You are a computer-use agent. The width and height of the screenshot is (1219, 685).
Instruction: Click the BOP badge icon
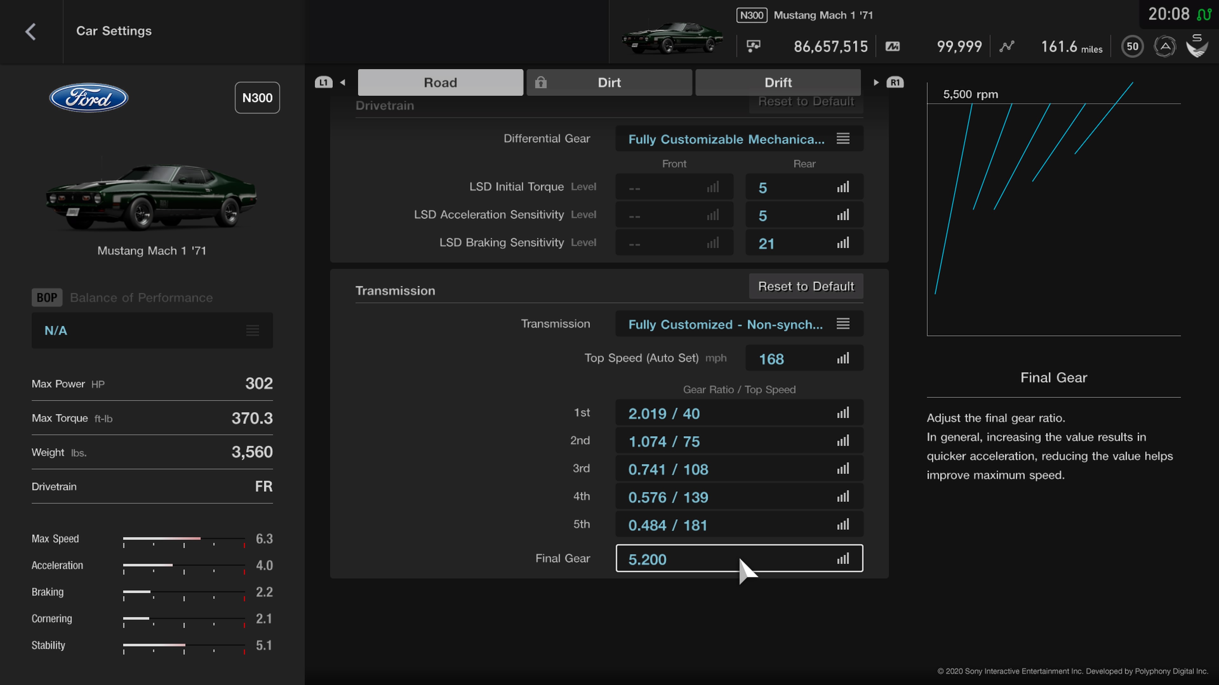[47, 297]
